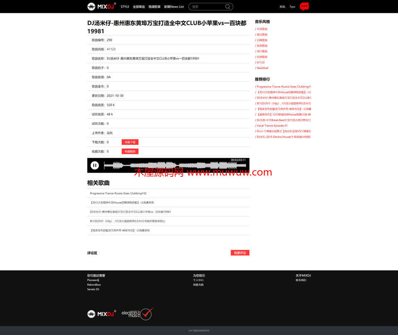Image resolution: width=398 pixels, height=335 pixels.
Task: Open the STYLE menu item
Action: (125, 7)
